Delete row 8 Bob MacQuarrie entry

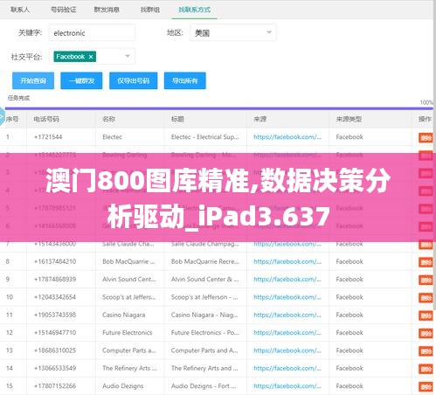click(x=426, y=262)
